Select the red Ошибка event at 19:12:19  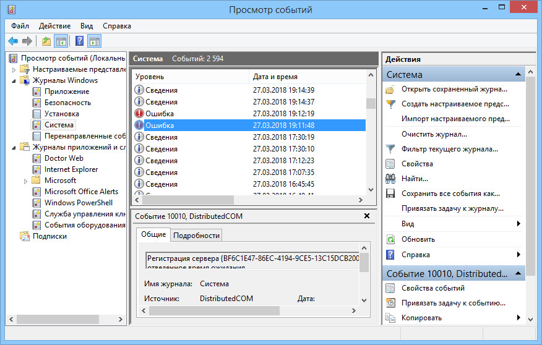[x=249, y=114]
